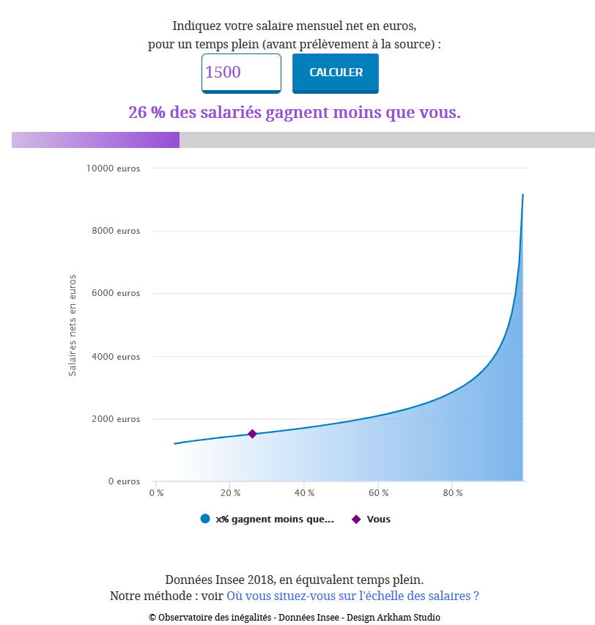This screenshot has height=625, width=595.
Task: Click the gray unfilled part of the progress bar
Action: point(387,140)
